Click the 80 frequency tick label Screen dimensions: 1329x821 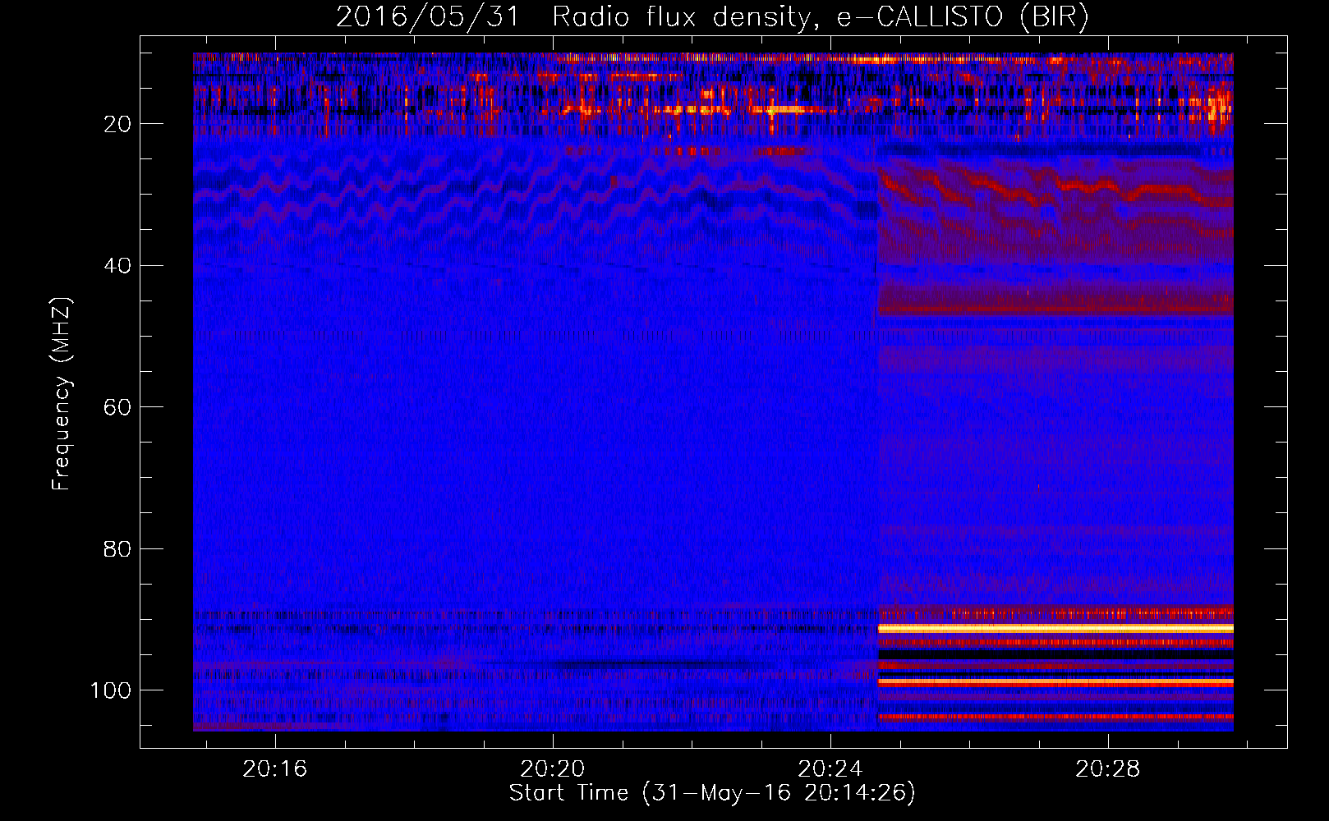click(x=117, y=549)
